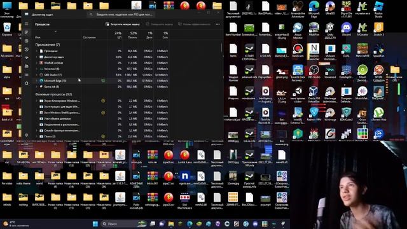The width and height of the screenshot is (407, 229).
Task: Toggle the sort arrow above the name column
Action: (x=55, y=32)
